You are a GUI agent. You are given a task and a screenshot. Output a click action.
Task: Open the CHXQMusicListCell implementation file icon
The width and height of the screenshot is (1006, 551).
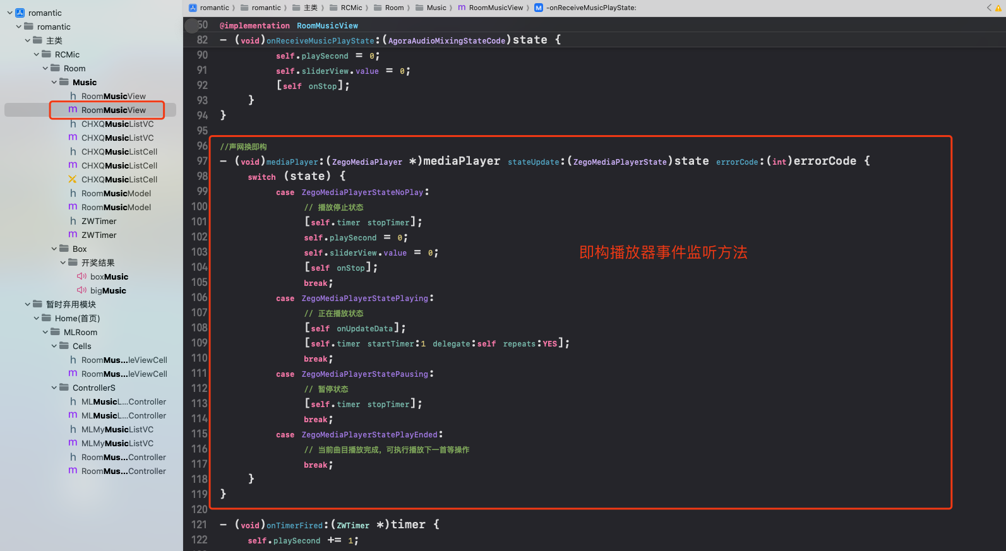pyautogui.click(x=73, y=165)
